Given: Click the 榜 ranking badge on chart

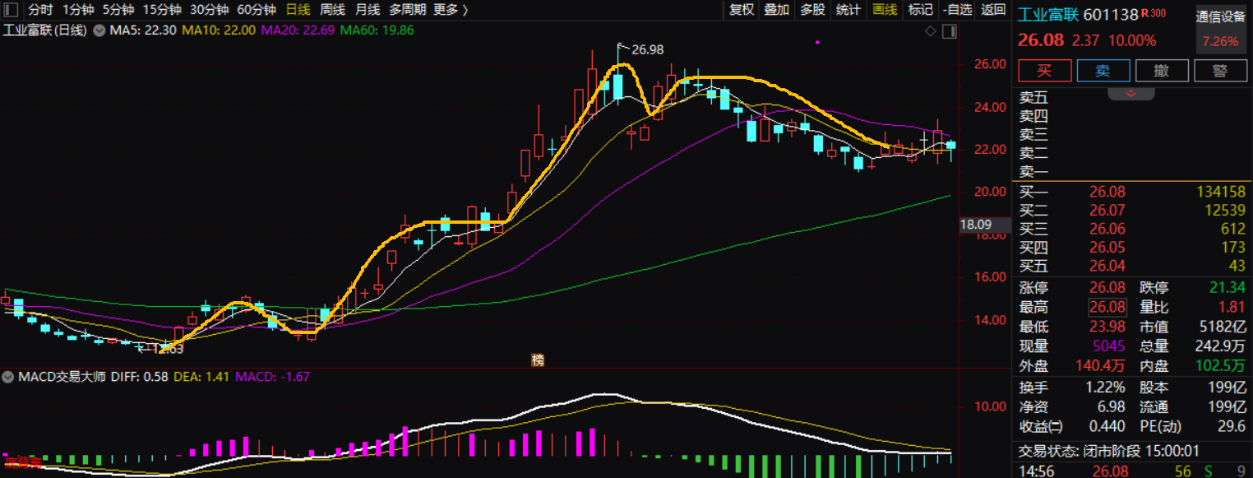Looking at the screenshot, I should click(x=538, y=360).
